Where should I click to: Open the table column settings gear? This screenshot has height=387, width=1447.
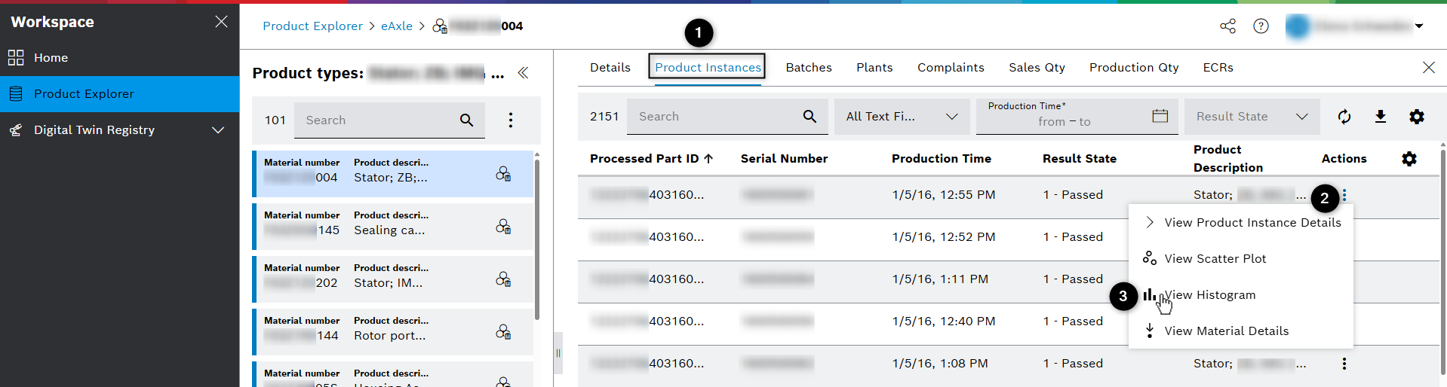[x=1409, y=159]
